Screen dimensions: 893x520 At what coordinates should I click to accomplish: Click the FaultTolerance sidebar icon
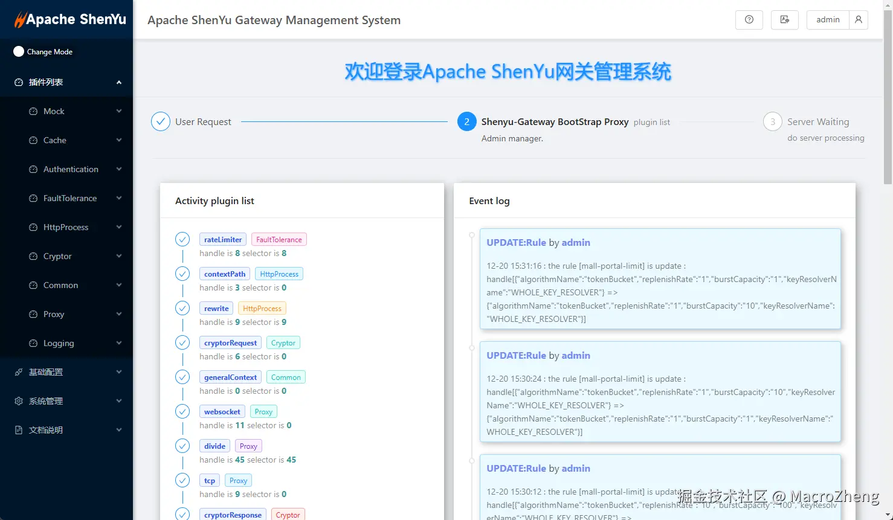pos(33,198)
